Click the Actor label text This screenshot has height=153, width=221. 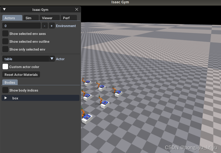(60, 59)
